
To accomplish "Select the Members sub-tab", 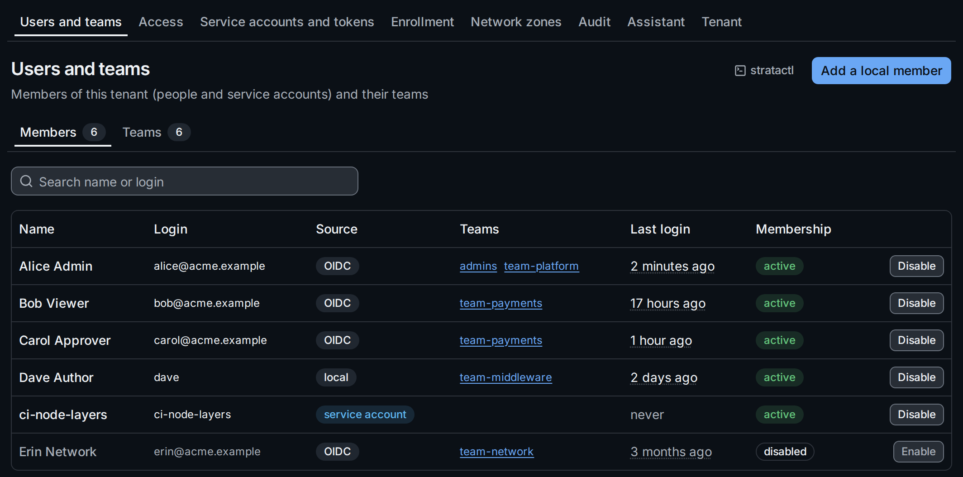I will tap(62, 132).
